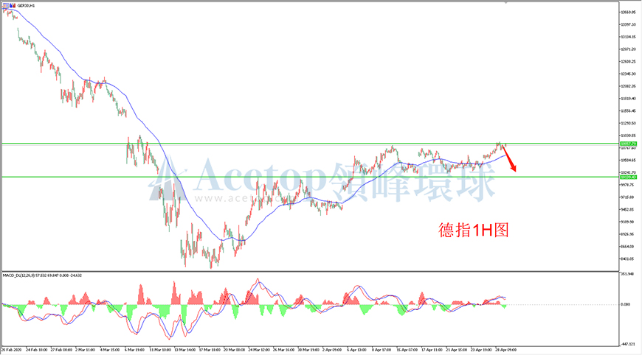Image resolution: width=642 pixels, height=355 pixels.
Task: Click the 13660.05 price axis label
Action: (x=628, y=13)
